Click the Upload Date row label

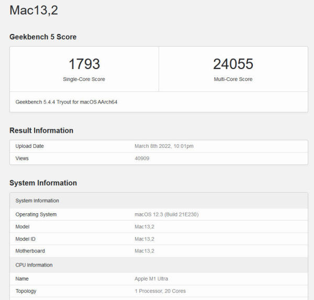[30, 146]
